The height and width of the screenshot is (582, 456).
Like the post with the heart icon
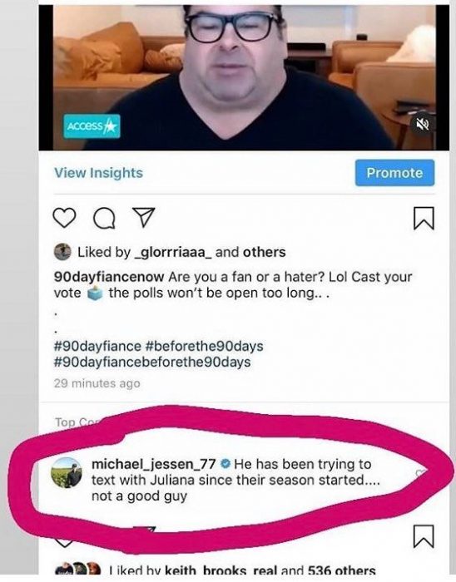pos(65,218)
